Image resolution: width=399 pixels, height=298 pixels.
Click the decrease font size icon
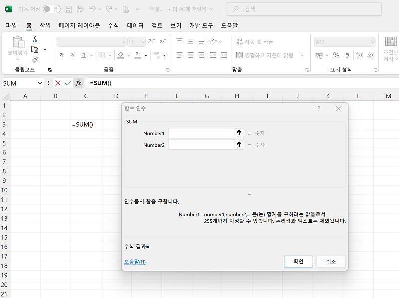[163, 42]
